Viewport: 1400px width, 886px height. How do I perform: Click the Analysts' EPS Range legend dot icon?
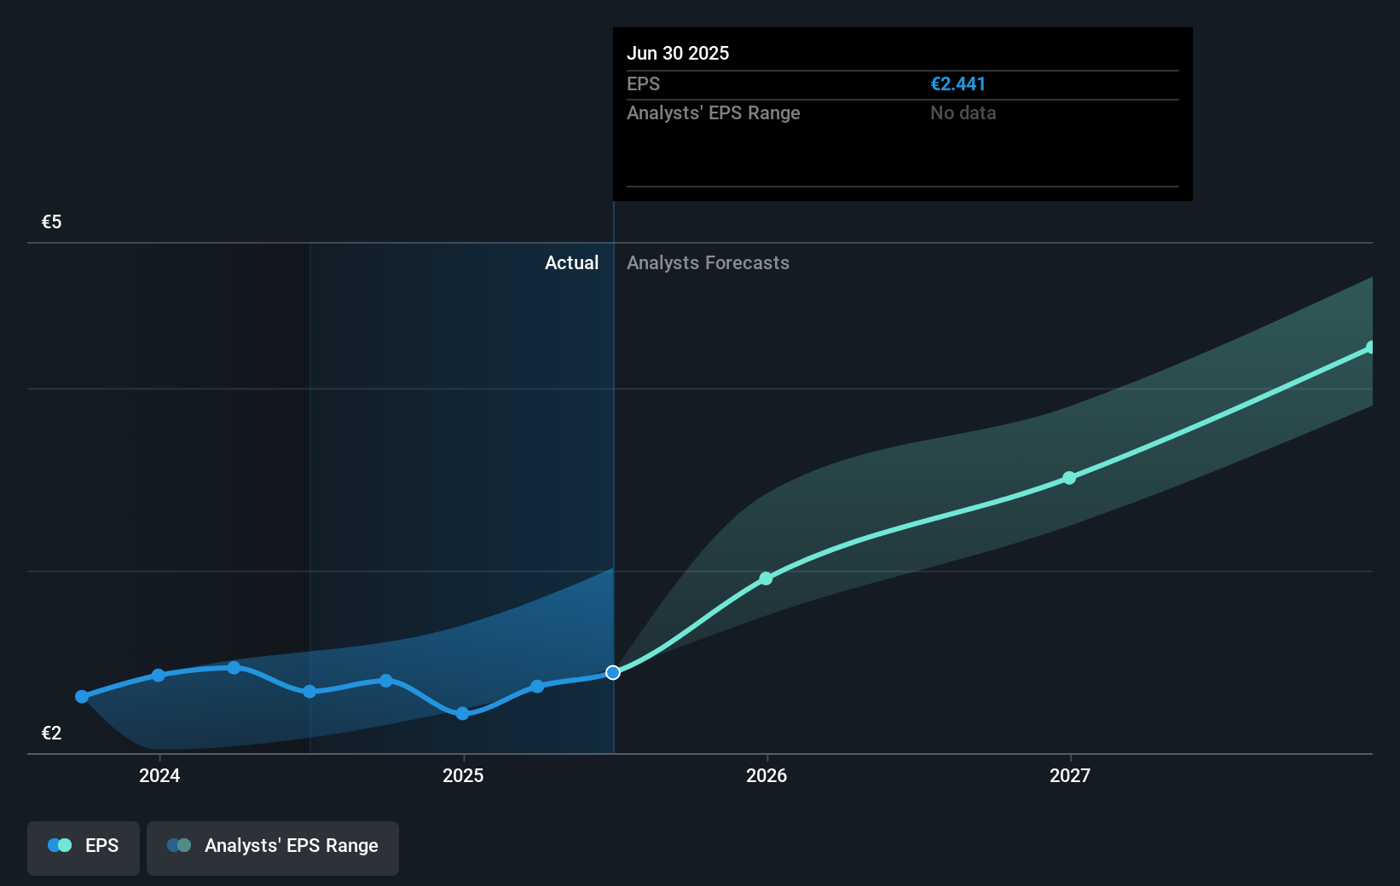pyautogui.click(x=176, y=844)
